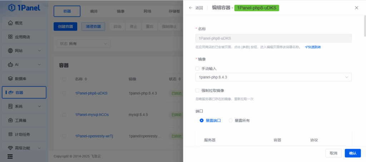This screenshot has height=162, width=366.
Task: Click the 工具箱 toolbox icon
Action: pos(10,120)
